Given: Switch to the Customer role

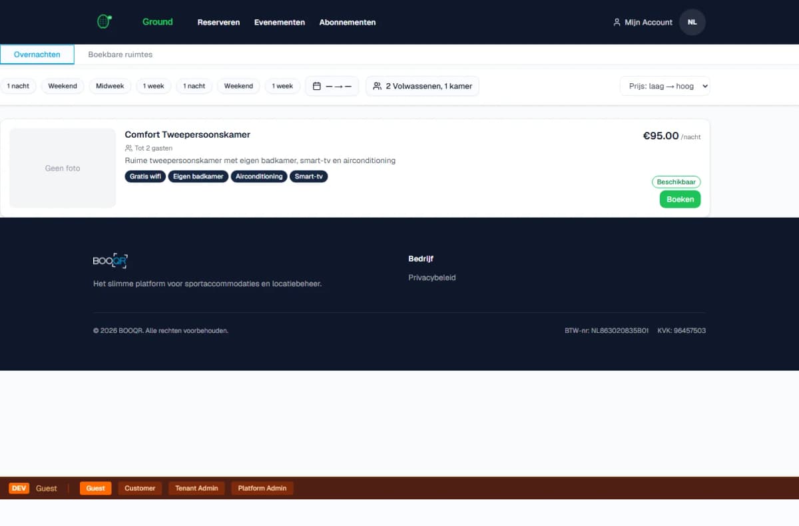Looking at the screenshot, I should (140, 488).
